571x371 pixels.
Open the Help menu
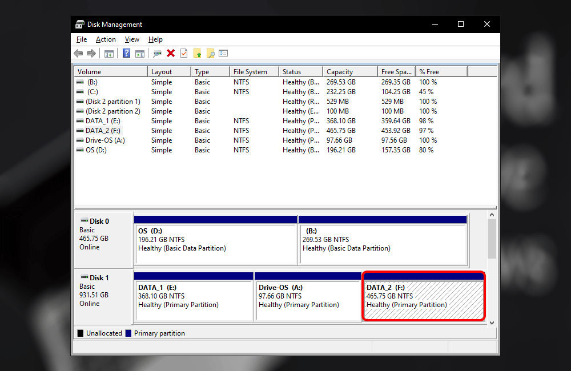[155, 39]
